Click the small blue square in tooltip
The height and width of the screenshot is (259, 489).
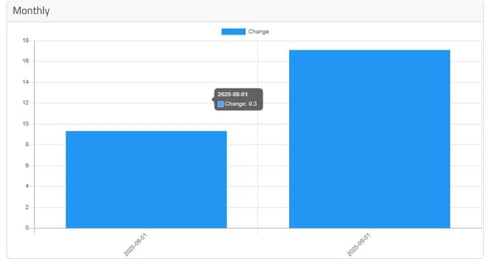point(220,104)
